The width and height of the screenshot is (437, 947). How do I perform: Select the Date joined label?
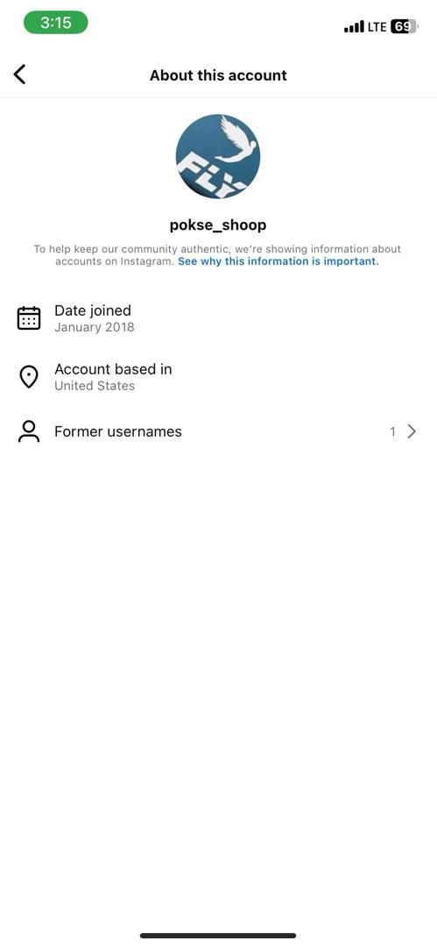click(x=93, y=310)
